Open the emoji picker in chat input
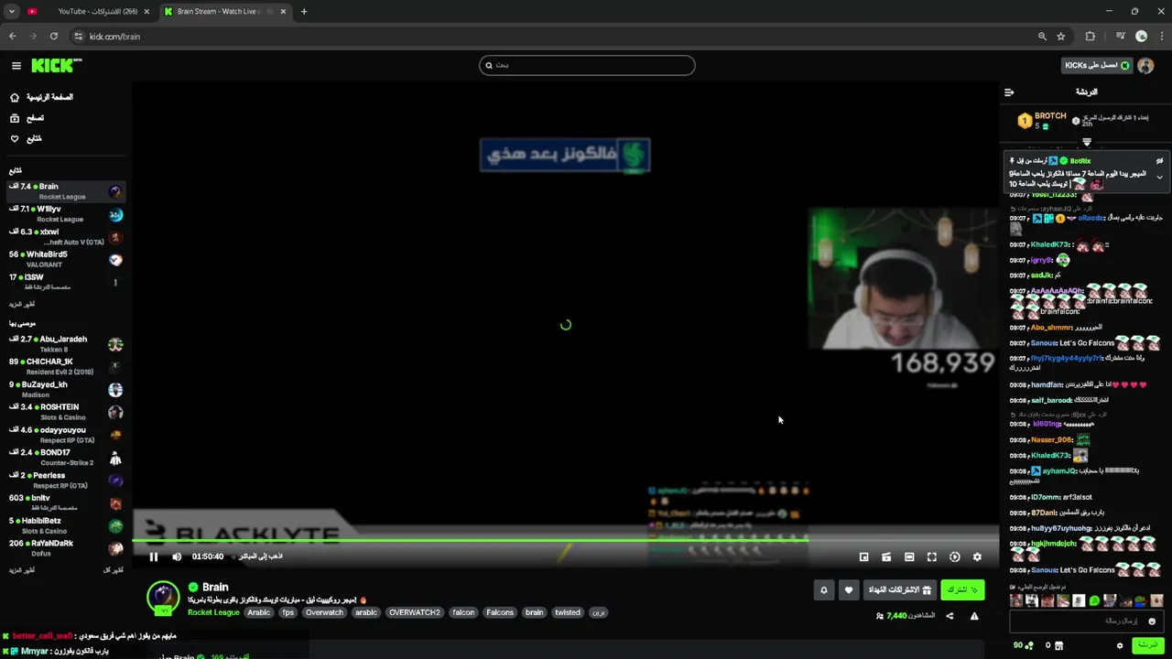1172x659 pixels. pyautogui.click(x=1152, y=621)
